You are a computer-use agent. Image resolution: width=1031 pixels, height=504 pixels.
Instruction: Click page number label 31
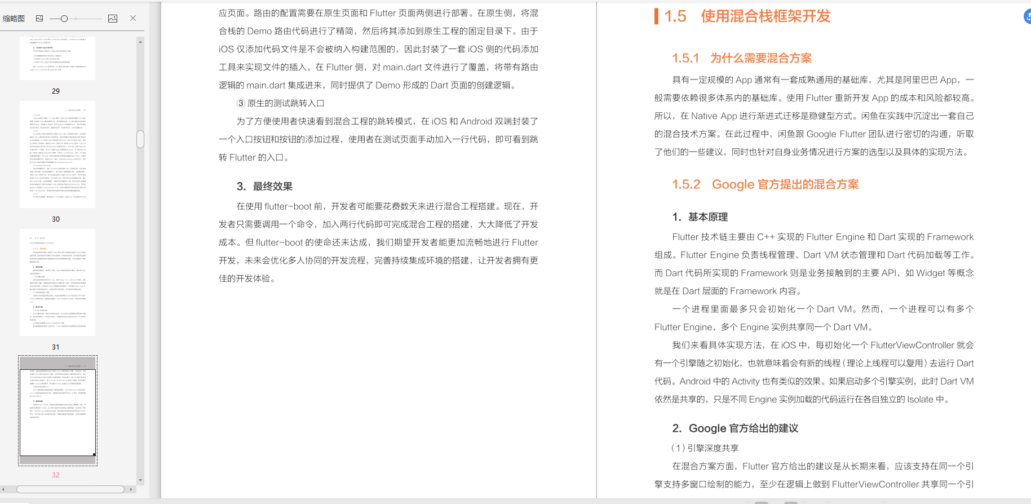coord(56,347)
